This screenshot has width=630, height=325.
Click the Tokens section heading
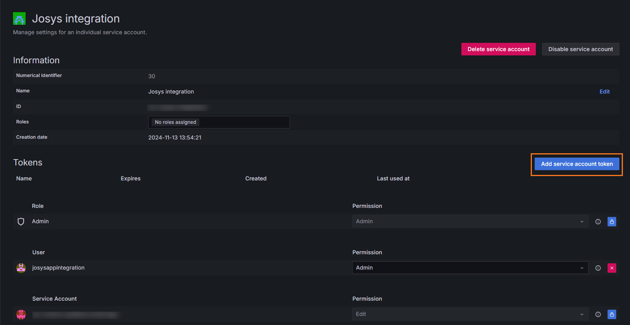[x=28, y=162]
